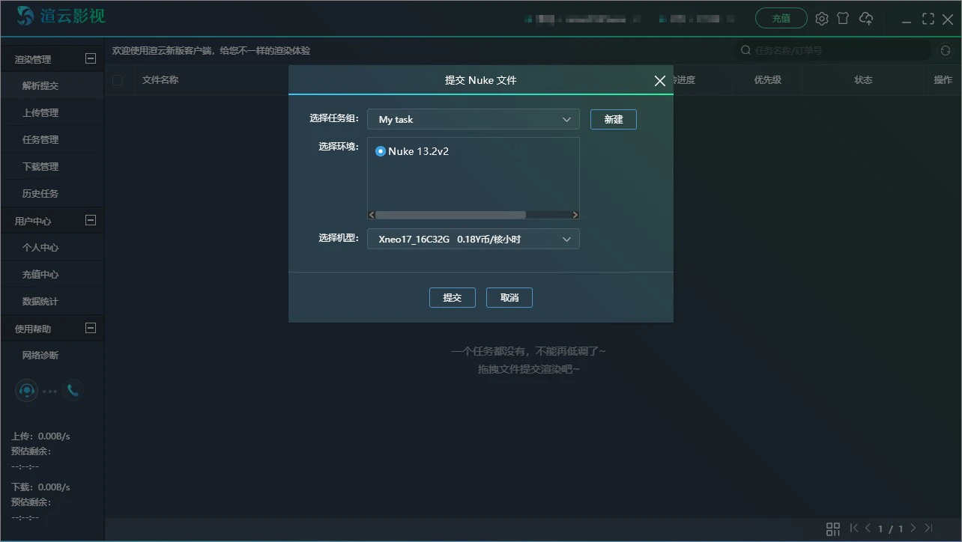Click the 文件名称 column header

click(x=160, y=80)
